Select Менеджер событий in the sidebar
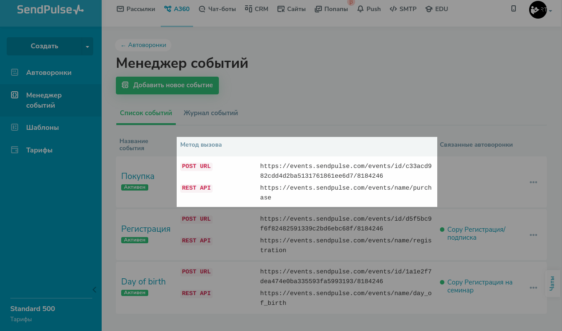562x331 pixels. click(51, 100)
